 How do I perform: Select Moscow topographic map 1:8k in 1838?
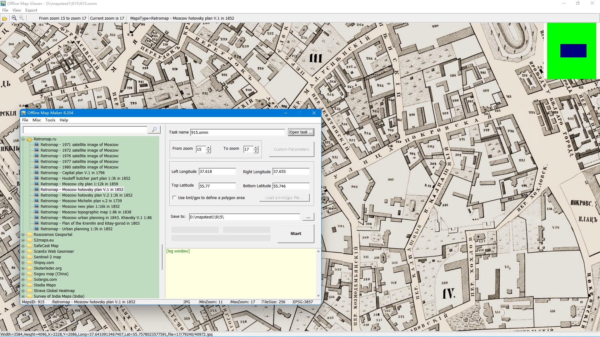click(x=86, y=212)
